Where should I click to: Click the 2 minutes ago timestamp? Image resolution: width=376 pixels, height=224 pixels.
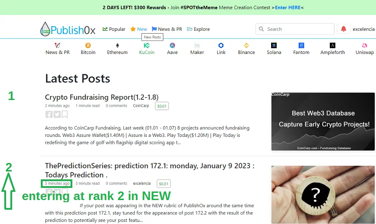point(57,105)
